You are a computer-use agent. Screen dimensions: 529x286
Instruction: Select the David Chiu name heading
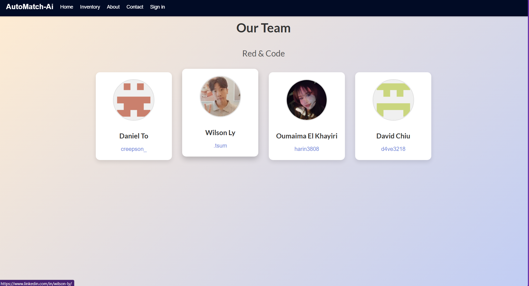(x=393, y=136)
